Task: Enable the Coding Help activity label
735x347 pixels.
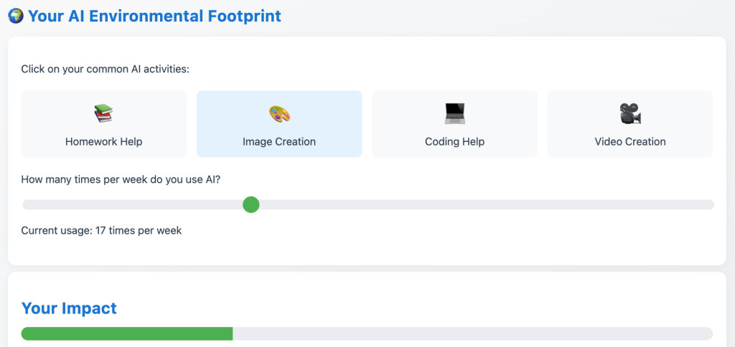Action: tap(454, 142)
